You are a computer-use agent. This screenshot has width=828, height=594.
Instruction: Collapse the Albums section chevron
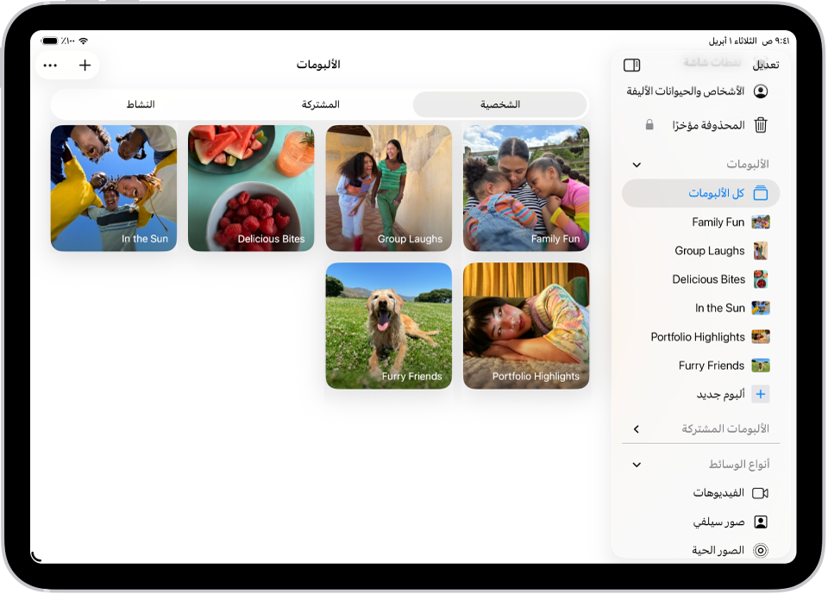click(x=637, y=164)
